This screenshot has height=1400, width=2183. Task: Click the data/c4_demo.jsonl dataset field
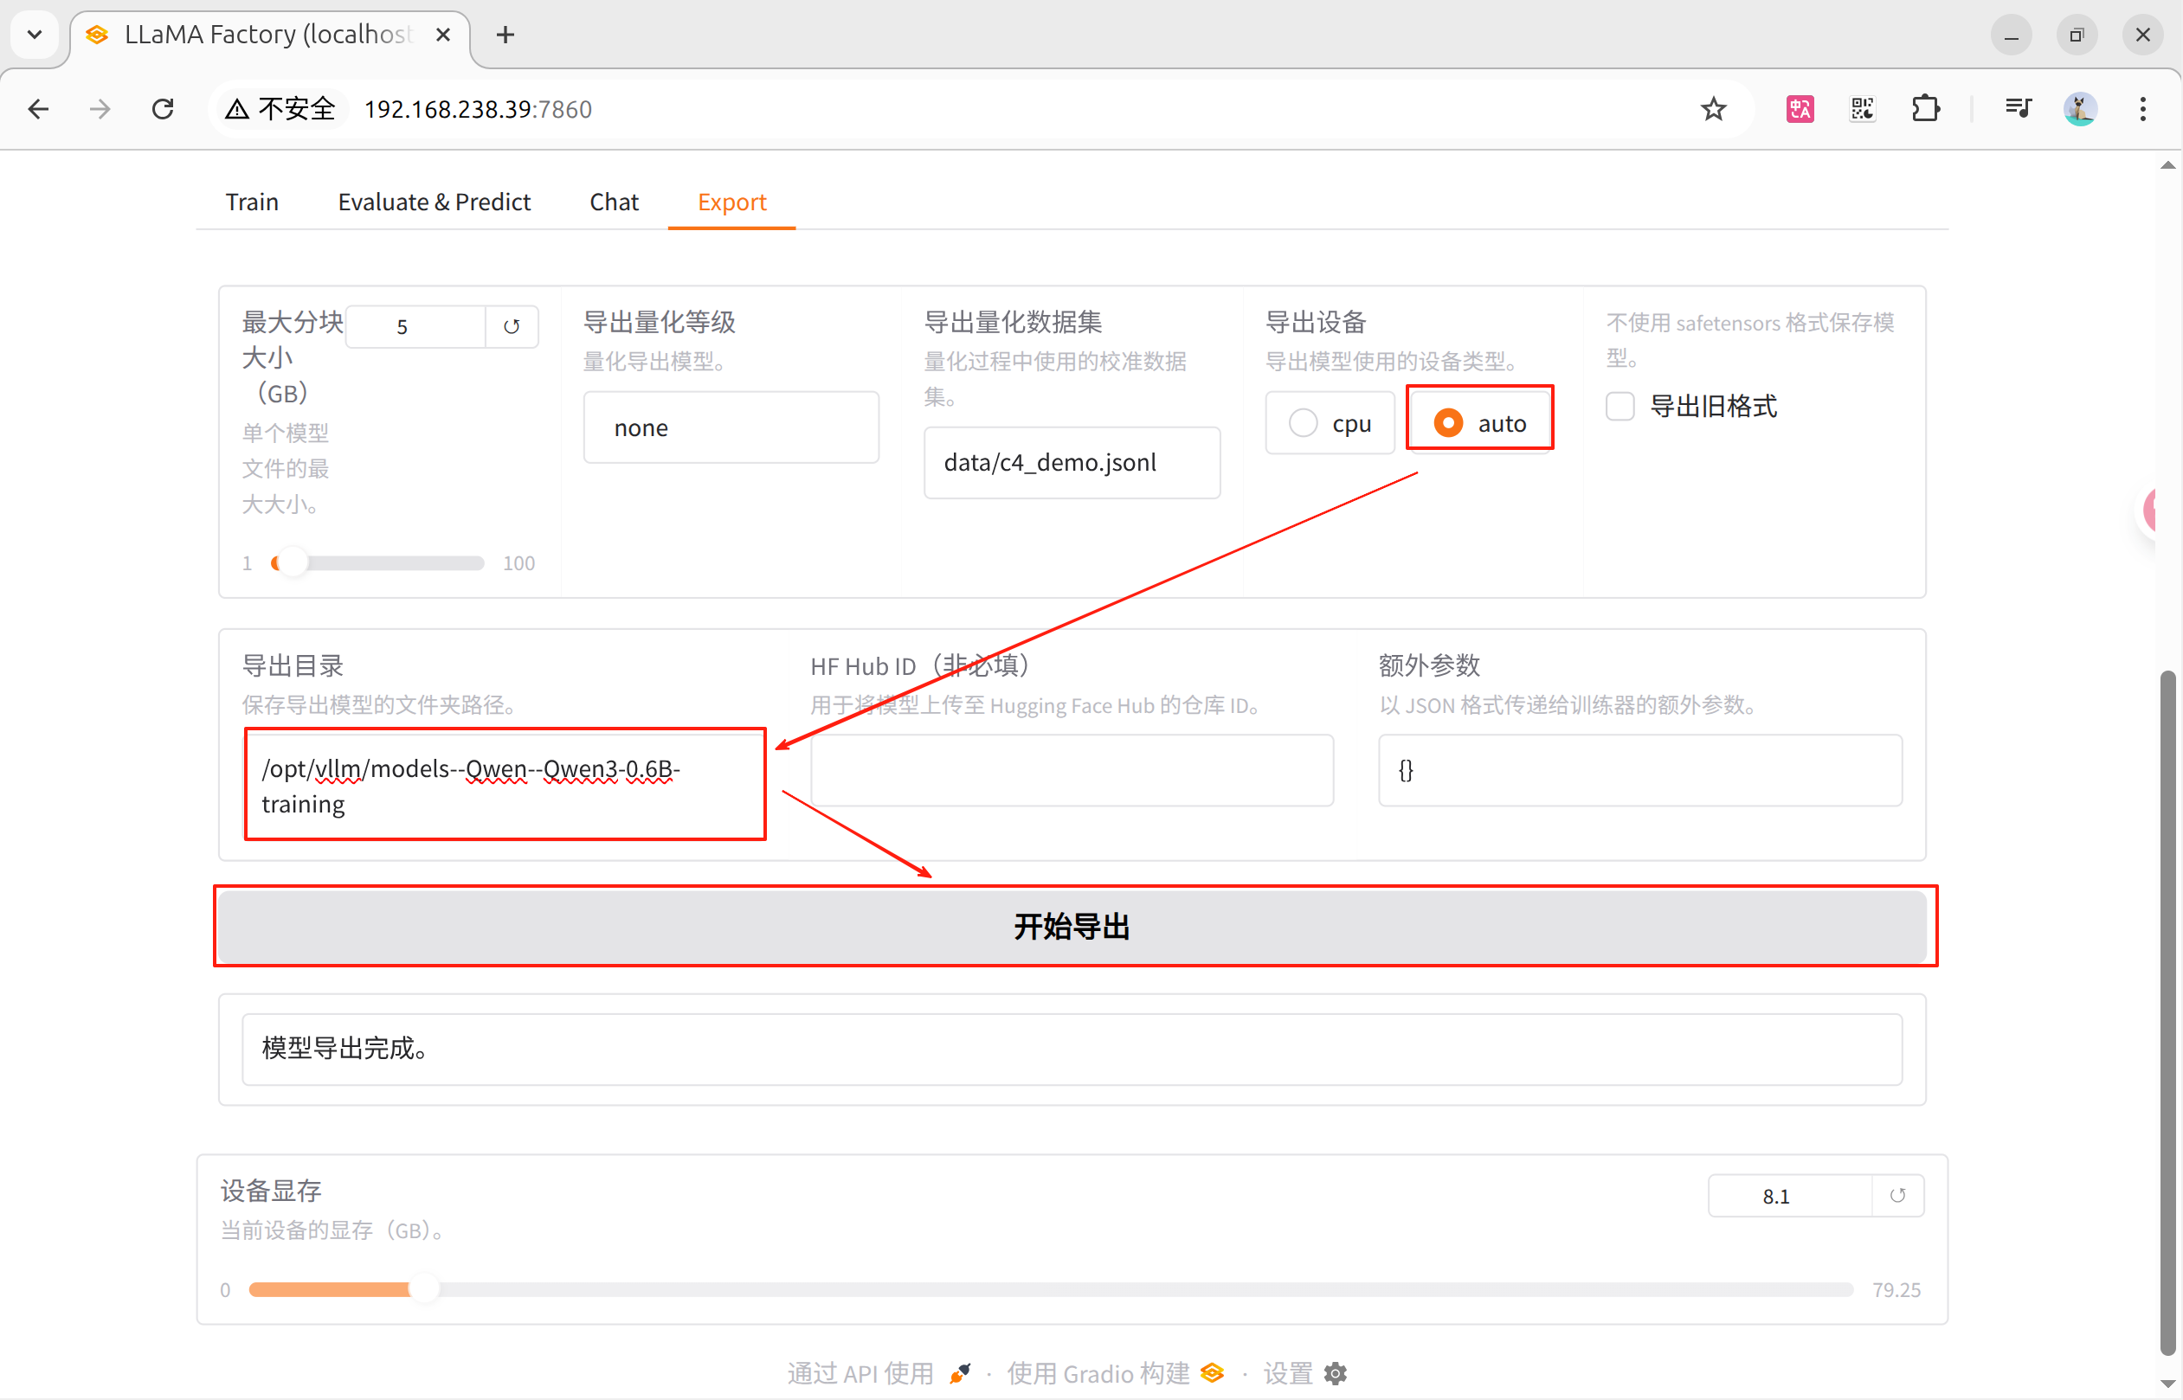pyautogui.click(x=1071, y=463)
